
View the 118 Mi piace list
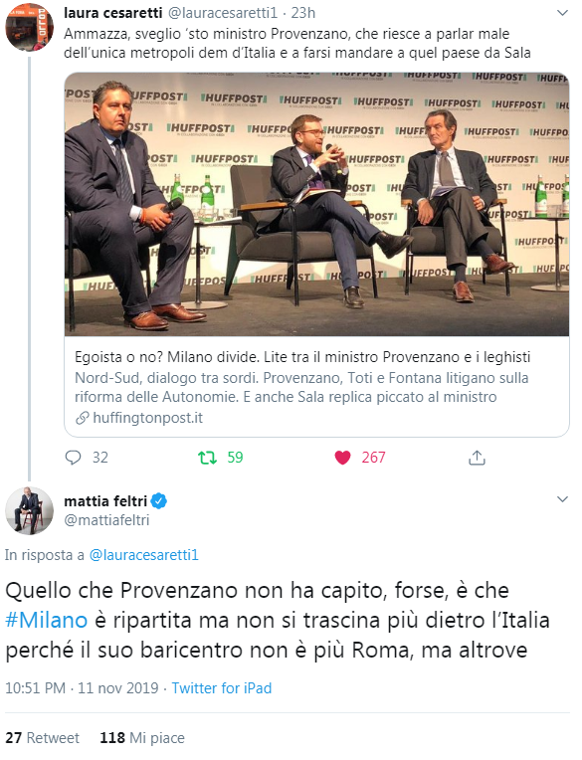[x=142, y=738]
